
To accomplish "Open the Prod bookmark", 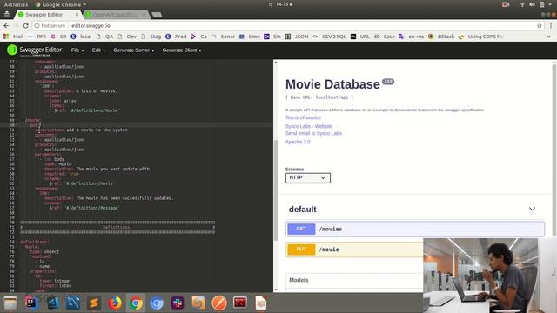I will [x=176, y=37].
